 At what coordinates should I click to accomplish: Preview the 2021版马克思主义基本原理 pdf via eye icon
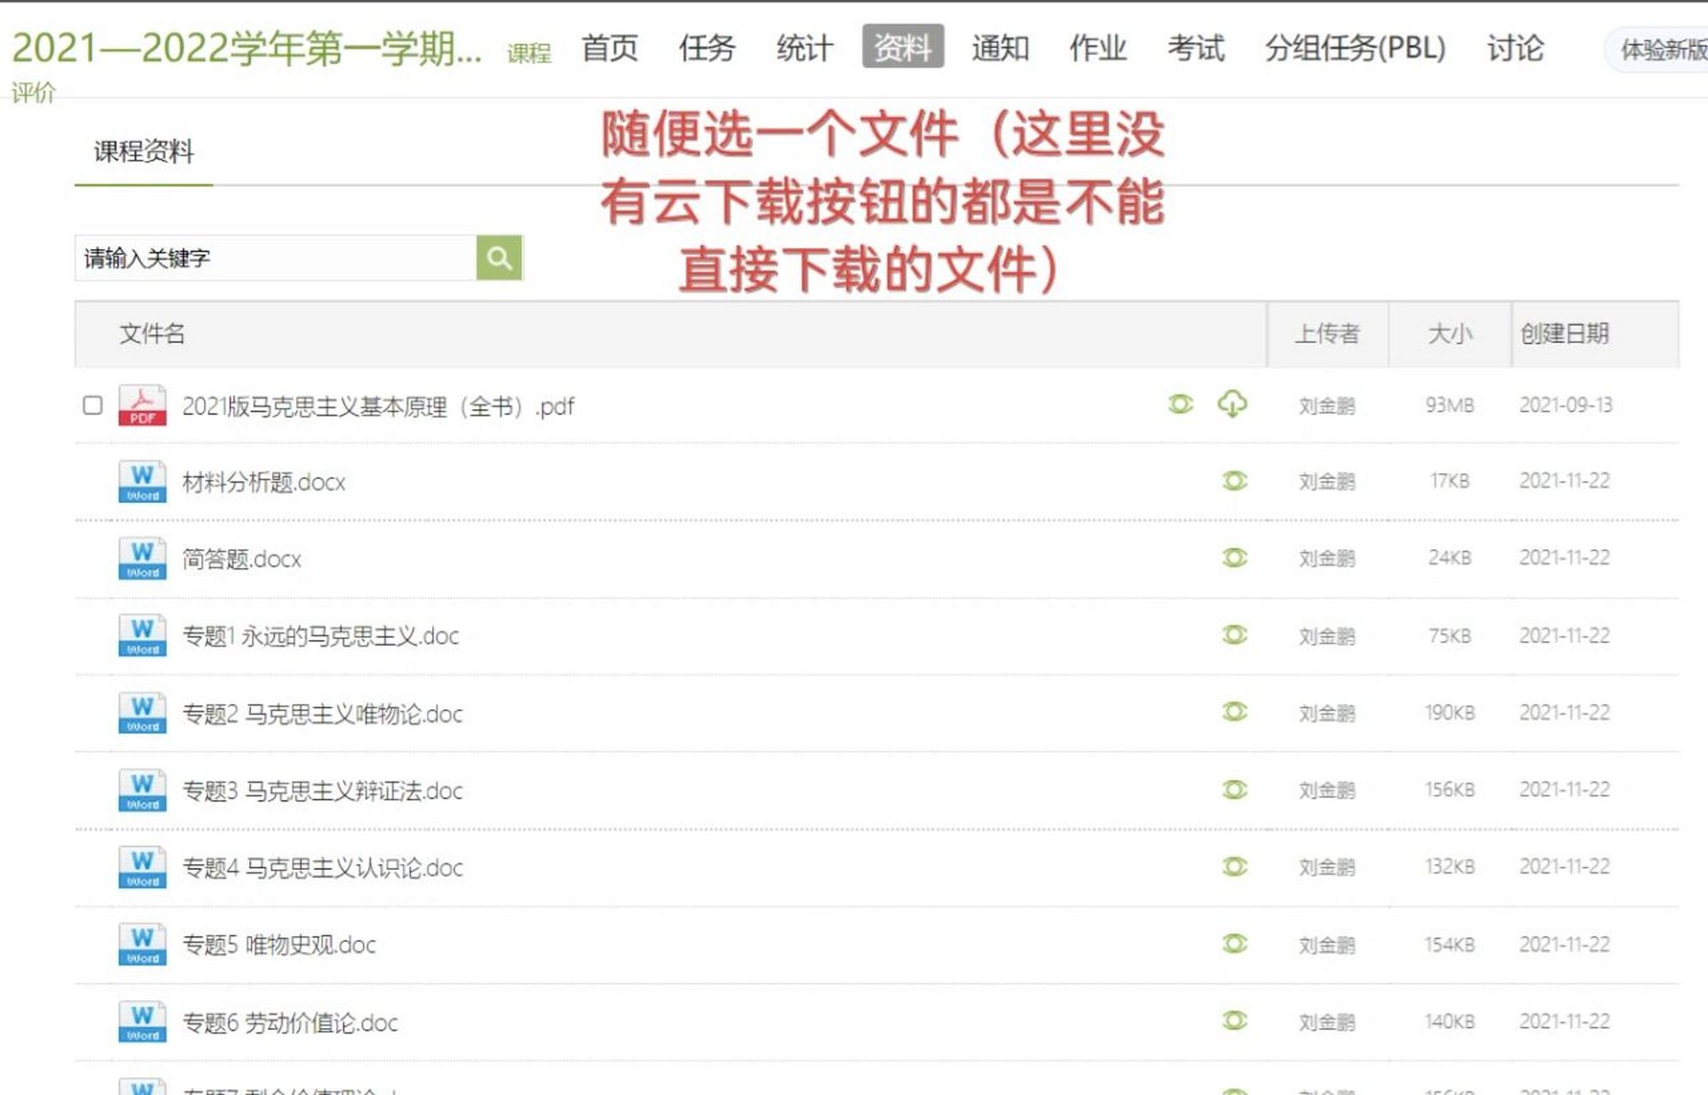point(1181,404)
